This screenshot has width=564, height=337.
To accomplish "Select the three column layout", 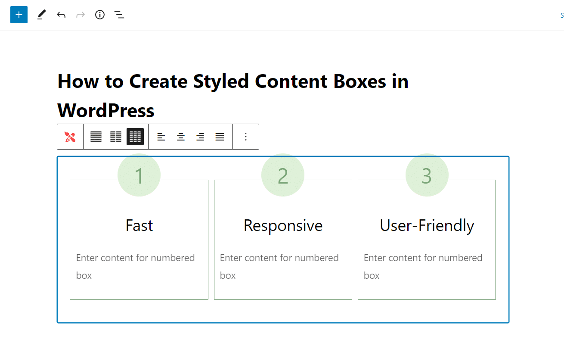I will tap(135, 137).
